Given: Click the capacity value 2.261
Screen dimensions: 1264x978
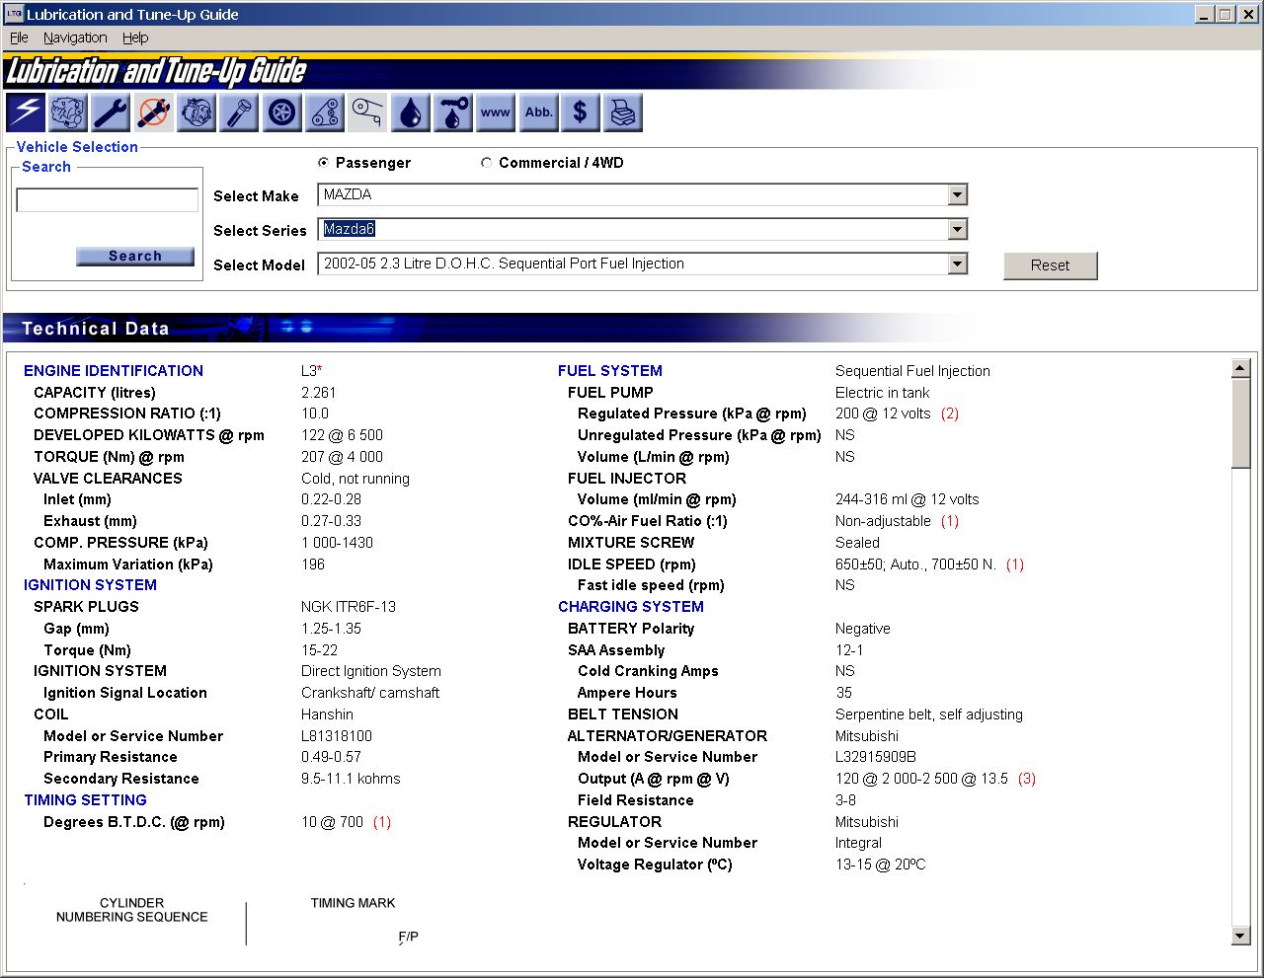Looking at the screenshot, I should pos(319,393).
